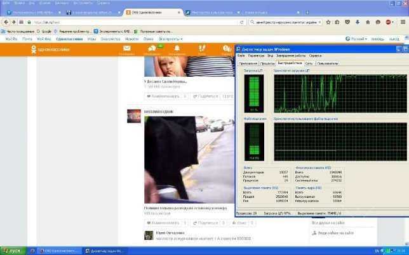Select the Performance tab in Task Manager
409x255 pixels.
click(290, 63)
